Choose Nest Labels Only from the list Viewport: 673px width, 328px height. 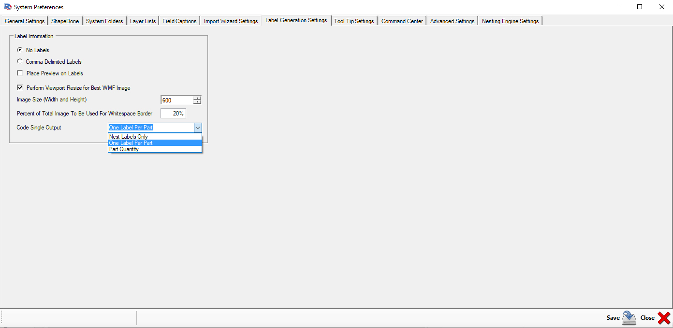pos(129,137)
